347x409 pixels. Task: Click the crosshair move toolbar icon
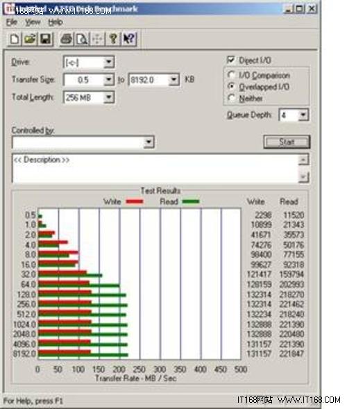tap(97, 39)
